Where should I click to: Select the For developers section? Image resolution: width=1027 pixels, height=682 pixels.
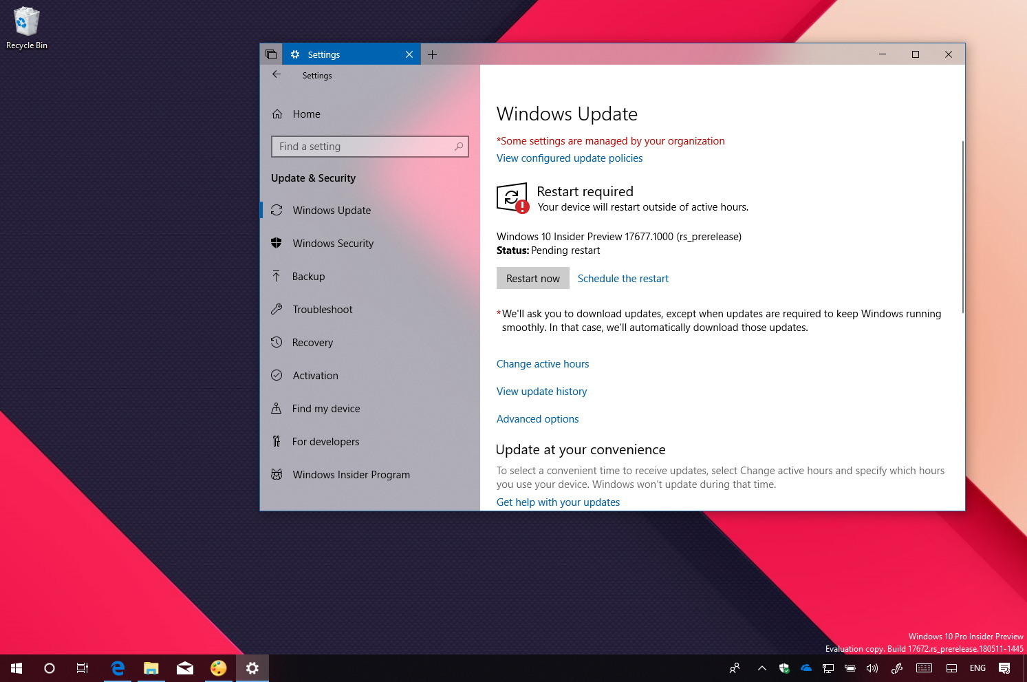pyautogui.click(x=325, y=441)
